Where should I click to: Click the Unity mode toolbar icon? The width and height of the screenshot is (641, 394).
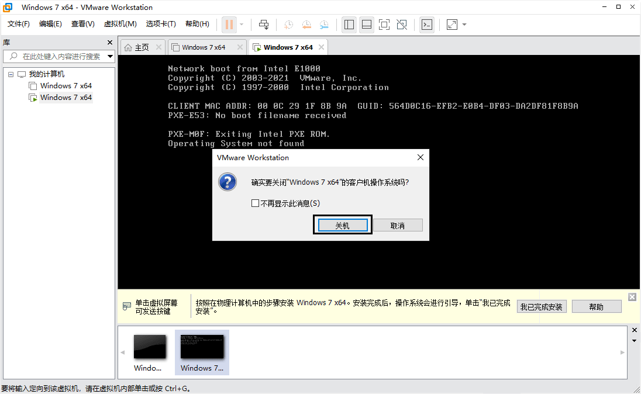coord(402,25)
